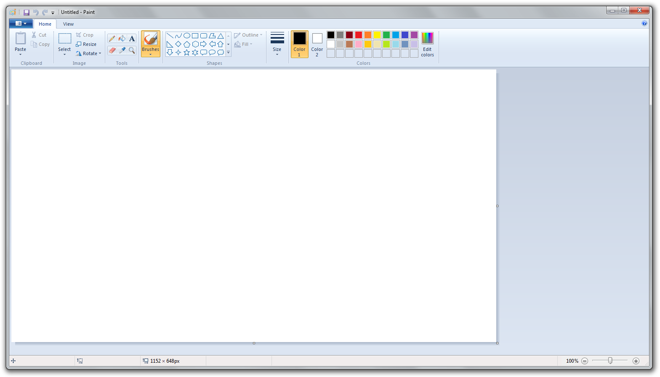
Task: Select the Diamond shape
Action: (178, 44)
